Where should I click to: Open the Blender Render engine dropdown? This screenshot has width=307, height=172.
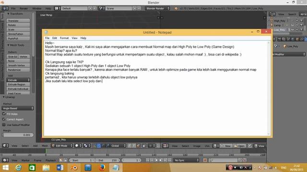(x=157, y=9)
